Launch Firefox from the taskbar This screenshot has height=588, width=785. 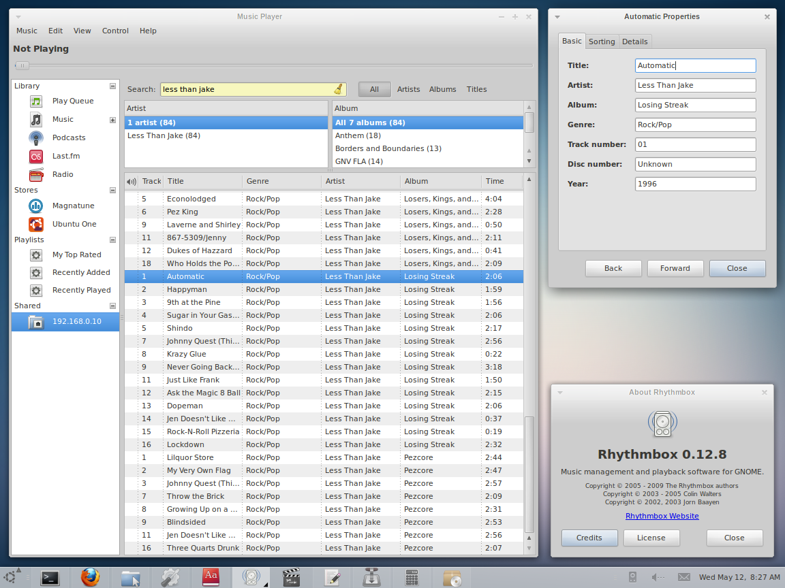coord(90,577)
